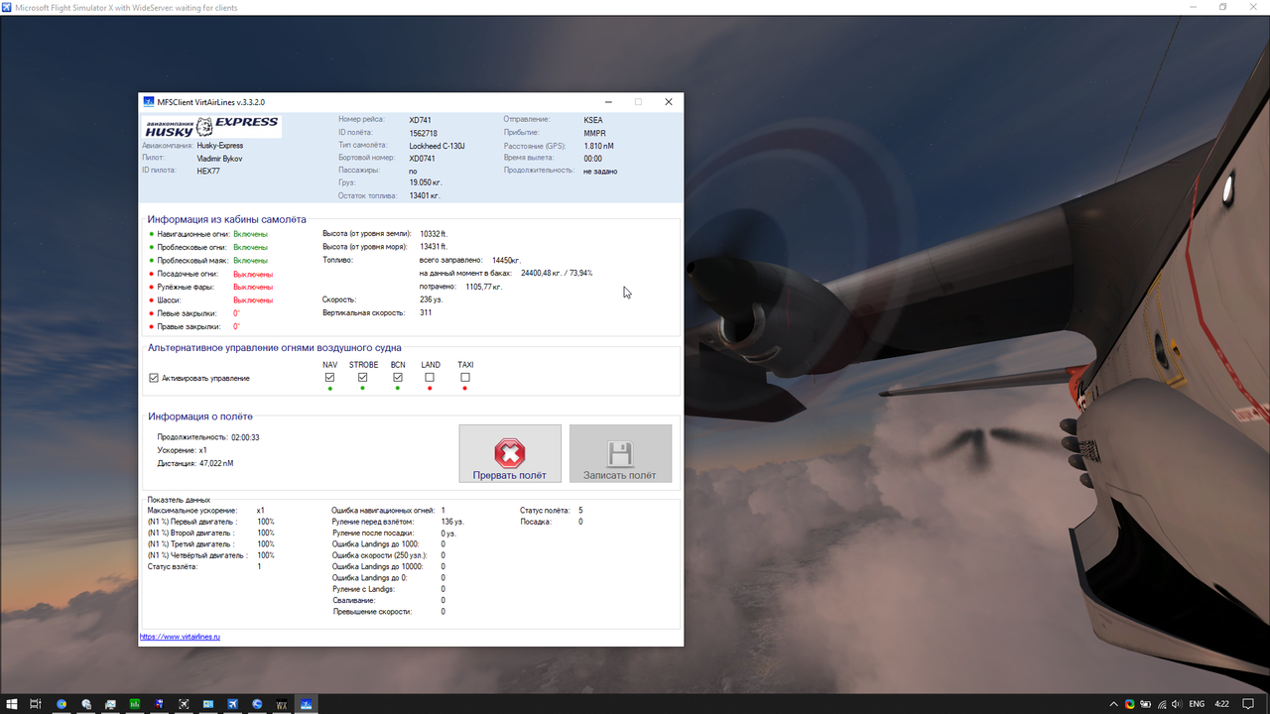
Task: Open the WX app on the taskbar
Action: tap(282, 704)
